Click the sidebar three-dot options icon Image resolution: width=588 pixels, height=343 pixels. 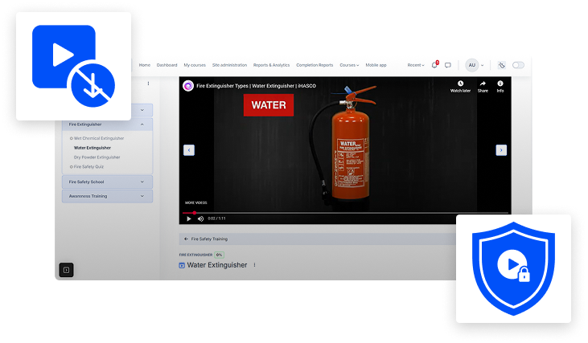149,84
